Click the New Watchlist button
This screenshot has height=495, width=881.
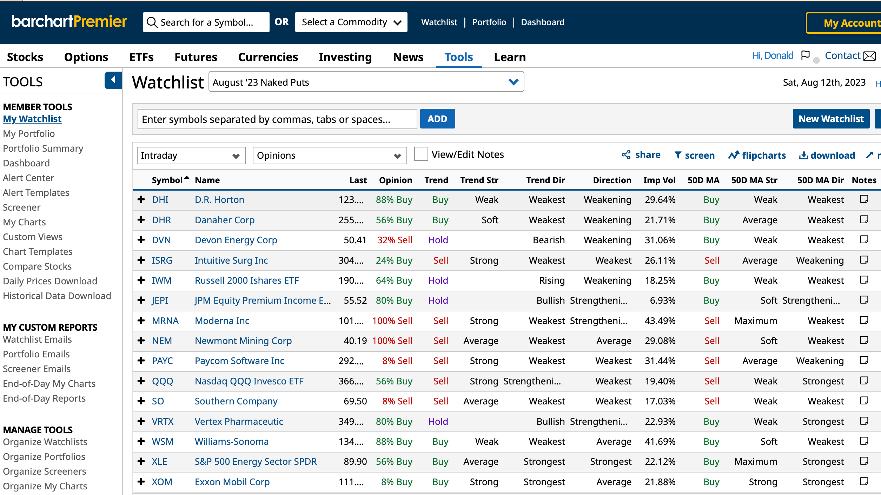tap(831, 119)
